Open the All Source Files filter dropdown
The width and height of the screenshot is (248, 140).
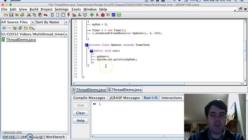click(33, 22)
